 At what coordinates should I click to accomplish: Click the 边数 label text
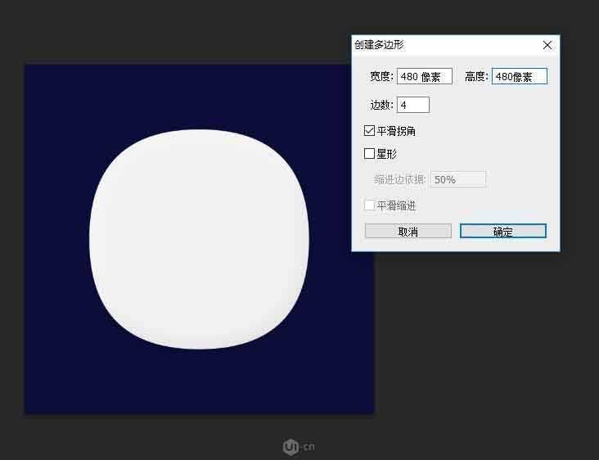[382, 105]
